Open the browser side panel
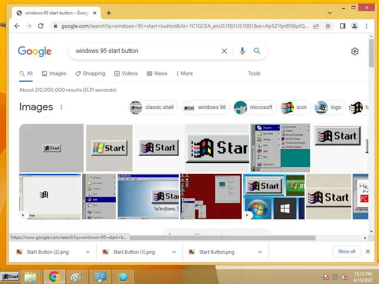The width and height of the screenshot is (379, 284). (342, 26)
